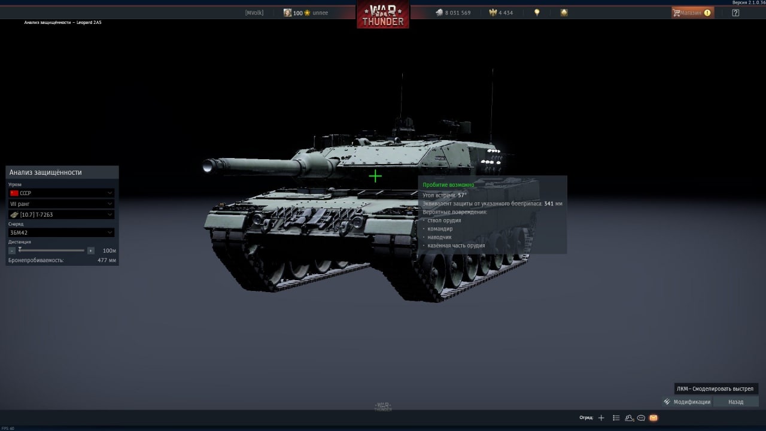The image size is (766, 431).
Task: Click the green crosshair on the turret
Action: [x=375, y=176]
